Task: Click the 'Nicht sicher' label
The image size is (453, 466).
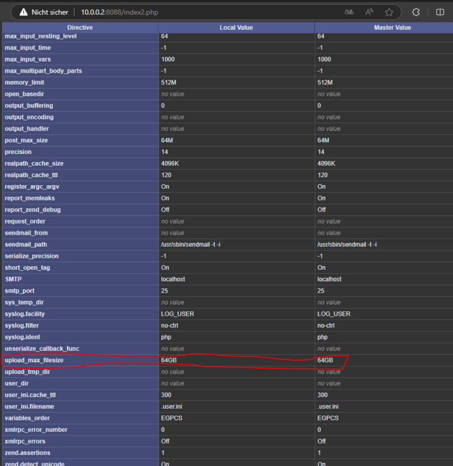Action: click(50, 12)
